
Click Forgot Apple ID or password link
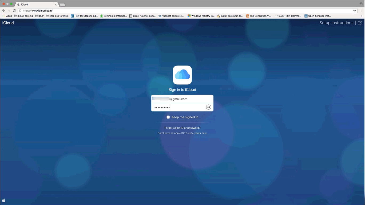[x=182, y=128]
